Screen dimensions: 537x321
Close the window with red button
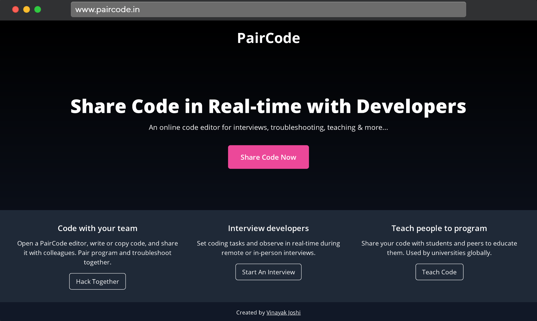(x=16, y=9)
